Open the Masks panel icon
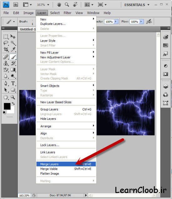 pyautogui.click(x=165, y=74)
